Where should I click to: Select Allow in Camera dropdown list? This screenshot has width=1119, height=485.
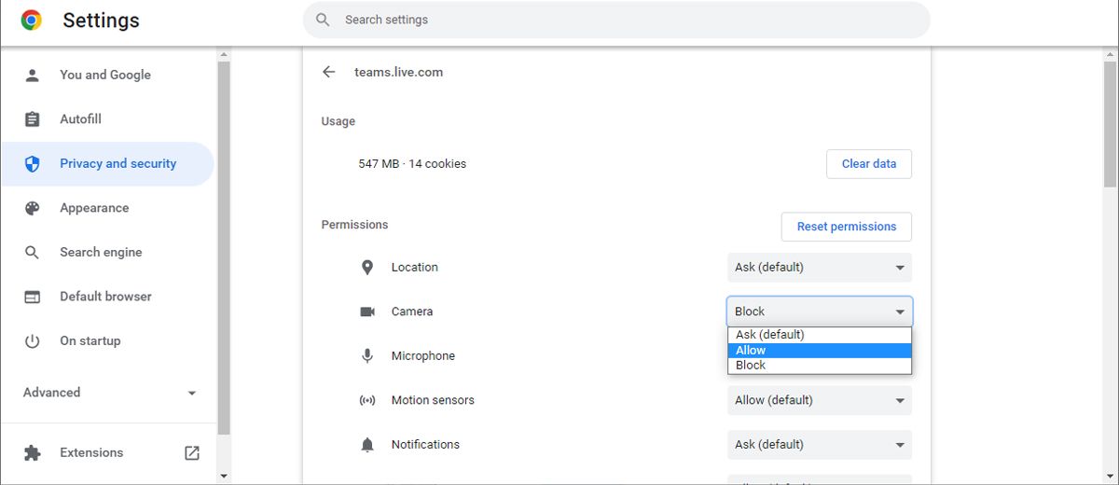tap(820, 351)
